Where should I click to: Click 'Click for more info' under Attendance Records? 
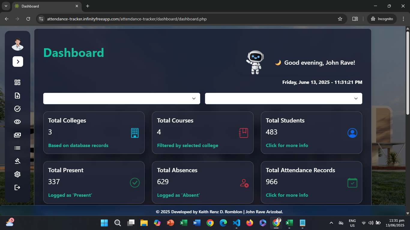pyautogui.click(x=287, y=195)
